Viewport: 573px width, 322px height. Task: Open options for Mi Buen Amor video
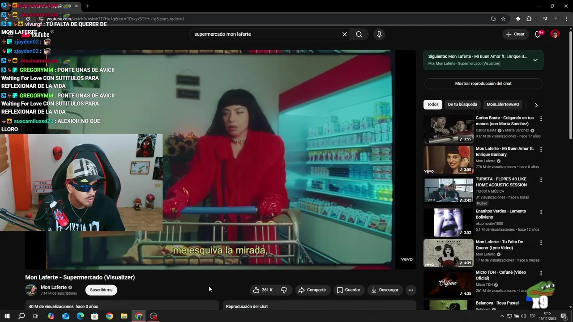(x=541, y=149)
